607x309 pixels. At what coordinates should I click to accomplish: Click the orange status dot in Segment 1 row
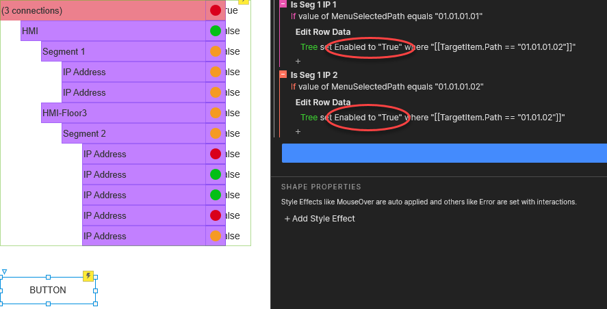point(216,51)
